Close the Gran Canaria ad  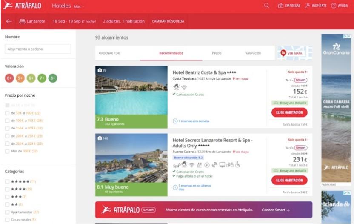coord(349,36)
